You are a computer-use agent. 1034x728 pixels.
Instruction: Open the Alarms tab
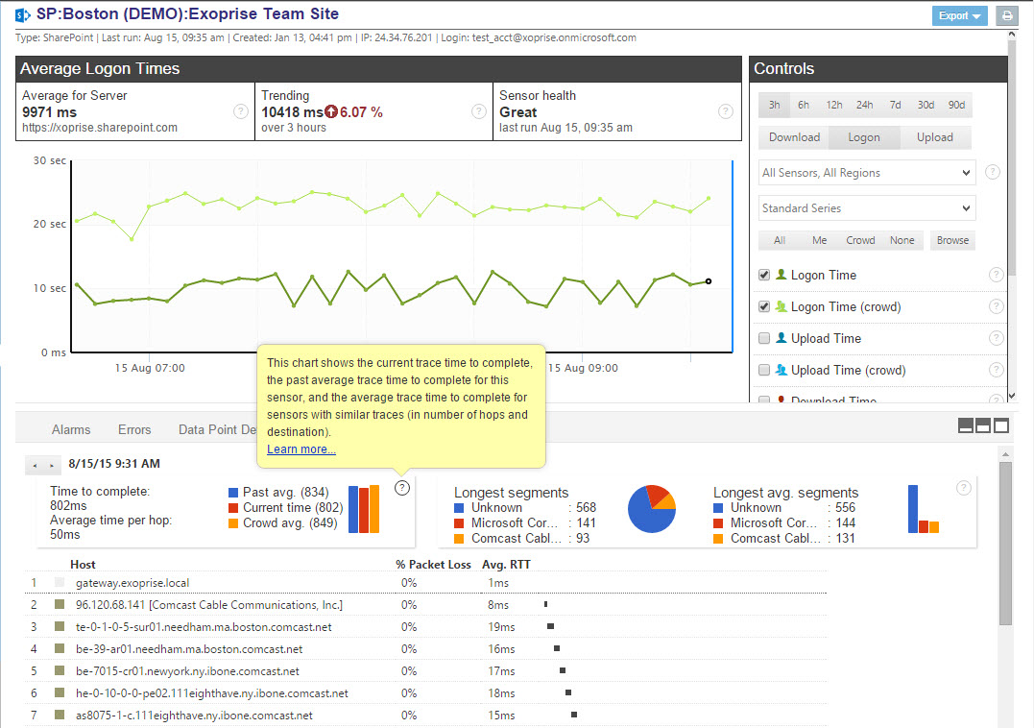point(71,429)
